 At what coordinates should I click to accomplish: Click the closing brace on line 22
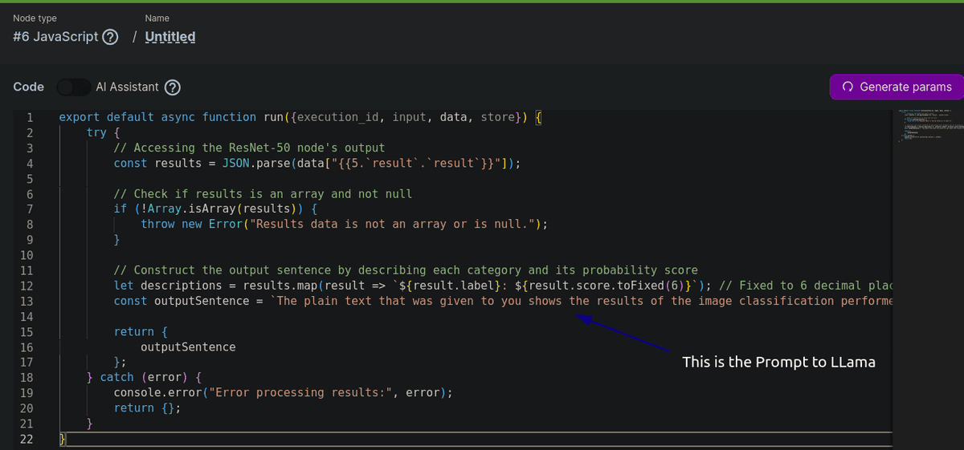[63, 440]
